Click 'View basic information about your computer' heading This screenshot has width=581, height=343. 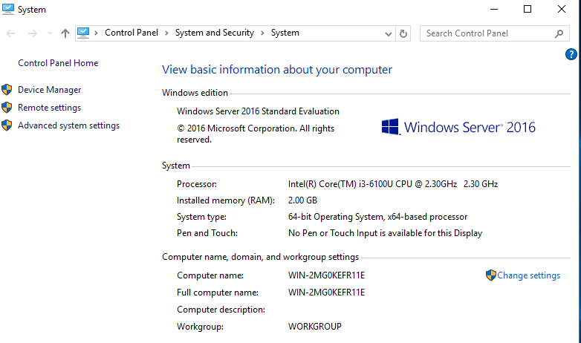(x=277, y=70)
